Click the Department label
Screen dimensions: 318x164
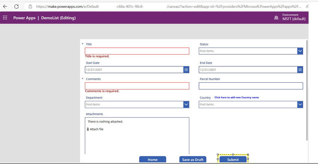(x=94, y=98)
